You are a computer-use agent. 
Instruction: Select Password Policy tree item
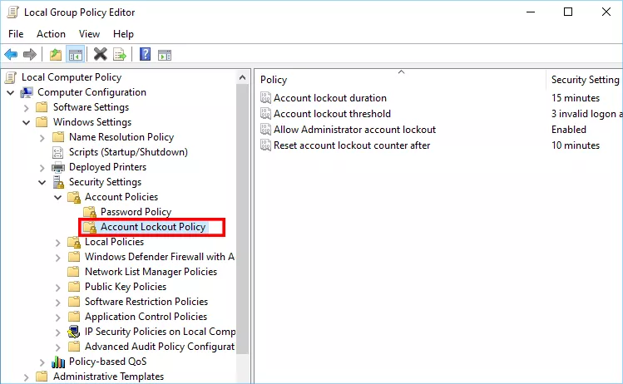(136, 212)
